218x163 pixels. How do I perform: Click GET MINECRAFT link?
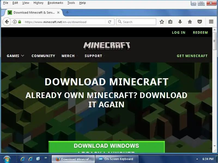coord(192,56)
